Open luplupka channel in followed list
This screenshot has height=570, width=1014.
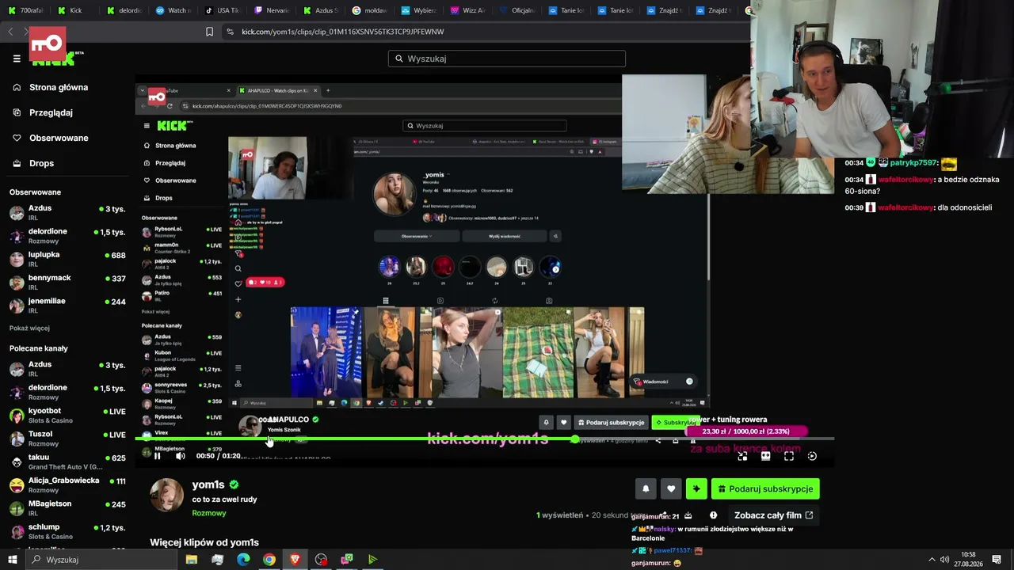[67, 259]
